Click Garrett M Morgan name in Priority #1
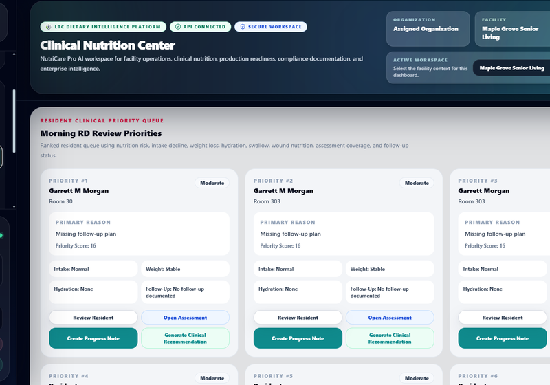 pyautogui.click(x=78, y=190)
